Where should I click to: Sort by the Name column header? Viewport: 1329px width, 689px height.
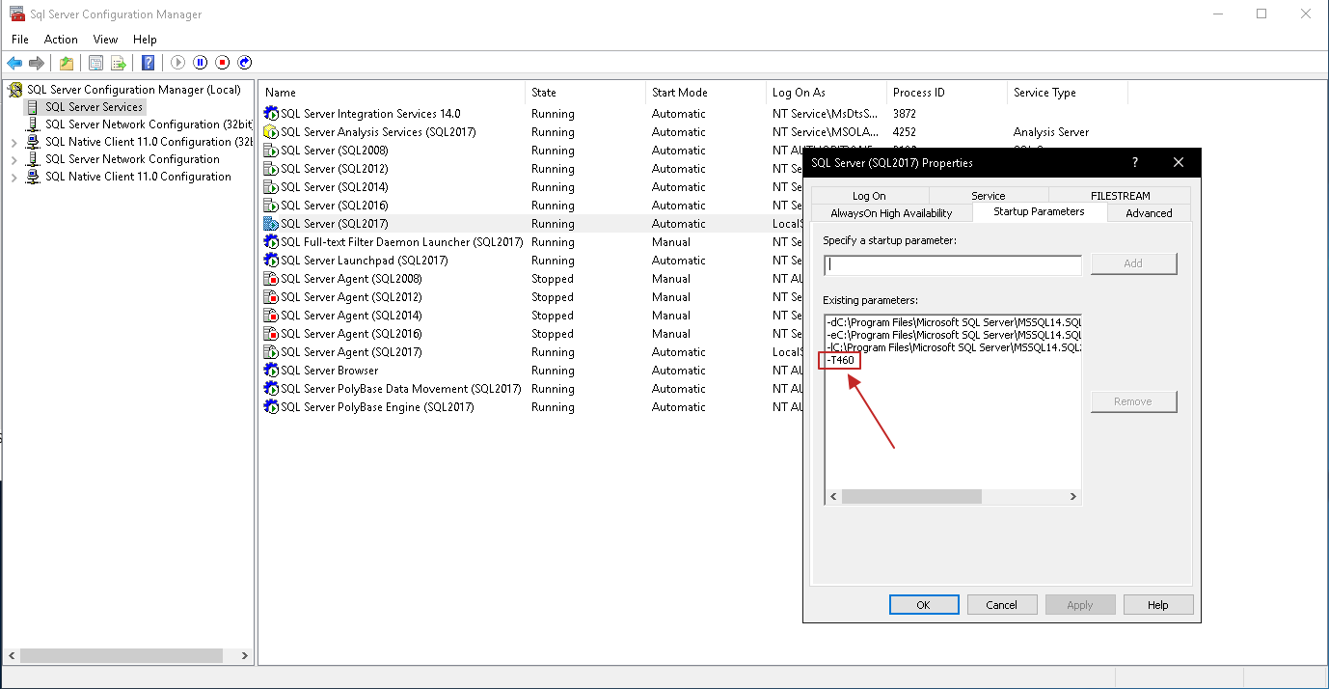tap(393, 93)
